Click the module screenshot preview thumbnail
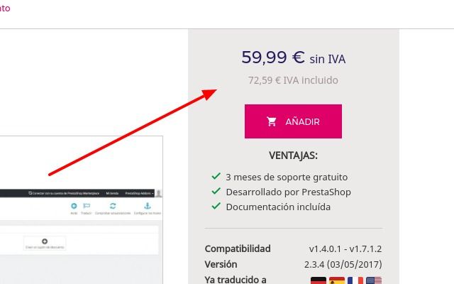 [x=81, y=210]
